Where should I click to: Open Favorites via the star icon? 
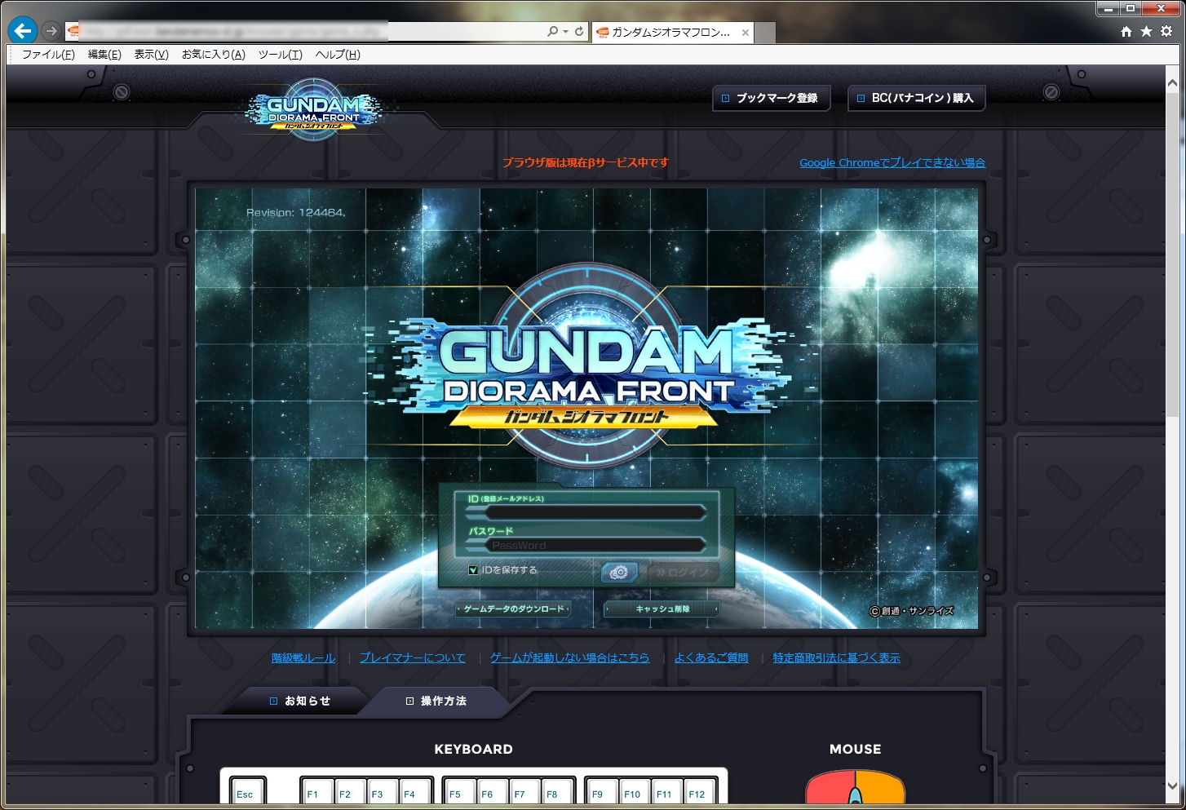tap(1146, 31)
